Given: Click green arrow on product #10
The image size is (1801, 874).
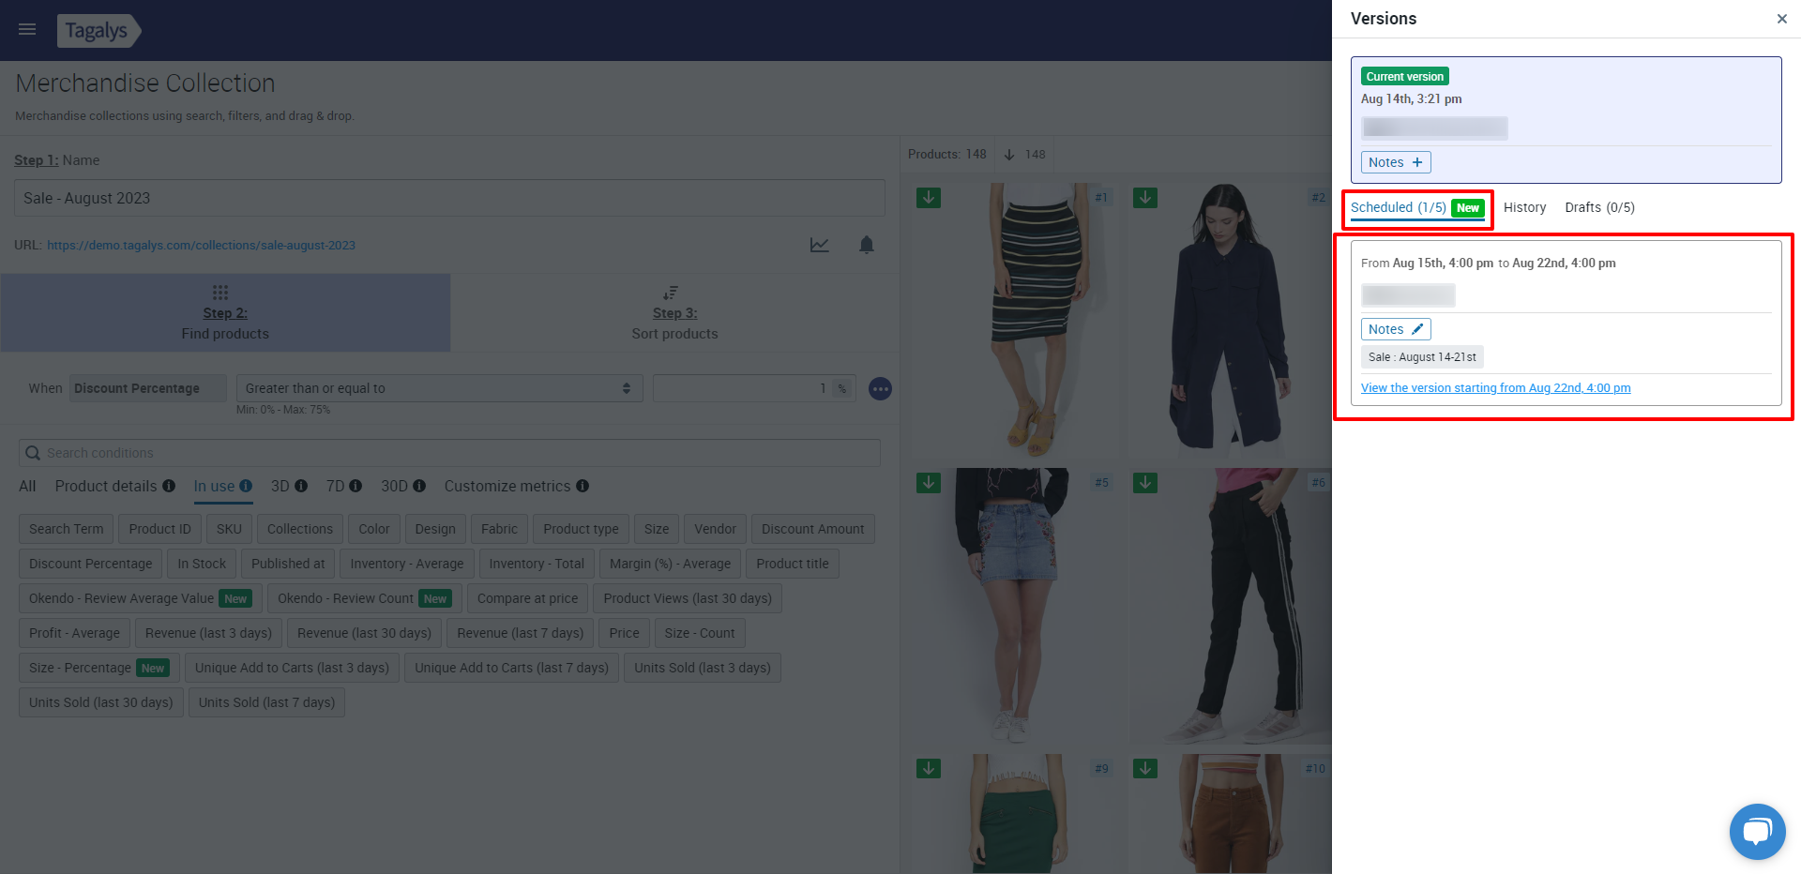Looking at the screenshot, I should coord(1145,768).
